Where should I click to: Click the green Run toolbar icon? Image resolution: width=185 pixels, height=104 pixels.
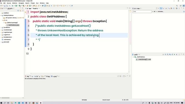coord(16,6)
